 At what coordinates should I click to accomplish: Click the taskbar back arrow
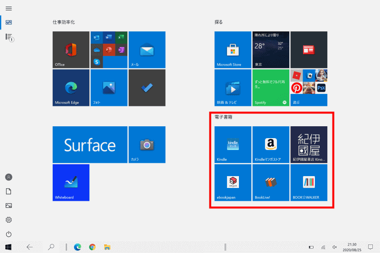pos(29,247)
